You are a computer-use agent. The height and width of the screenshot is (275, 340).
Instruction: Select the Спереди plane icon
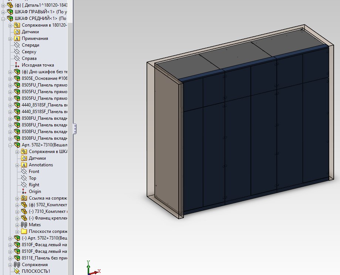pyautogui.click(x=17, y=45)
